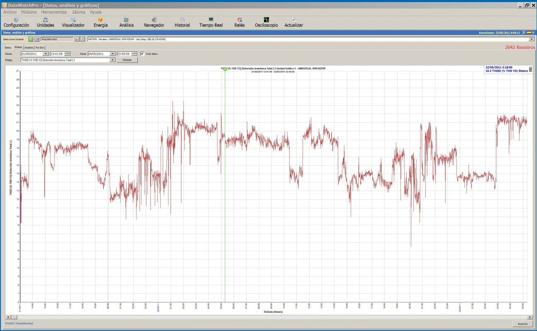
Task: Click the Imprimir button
Action: coord(522,324)
